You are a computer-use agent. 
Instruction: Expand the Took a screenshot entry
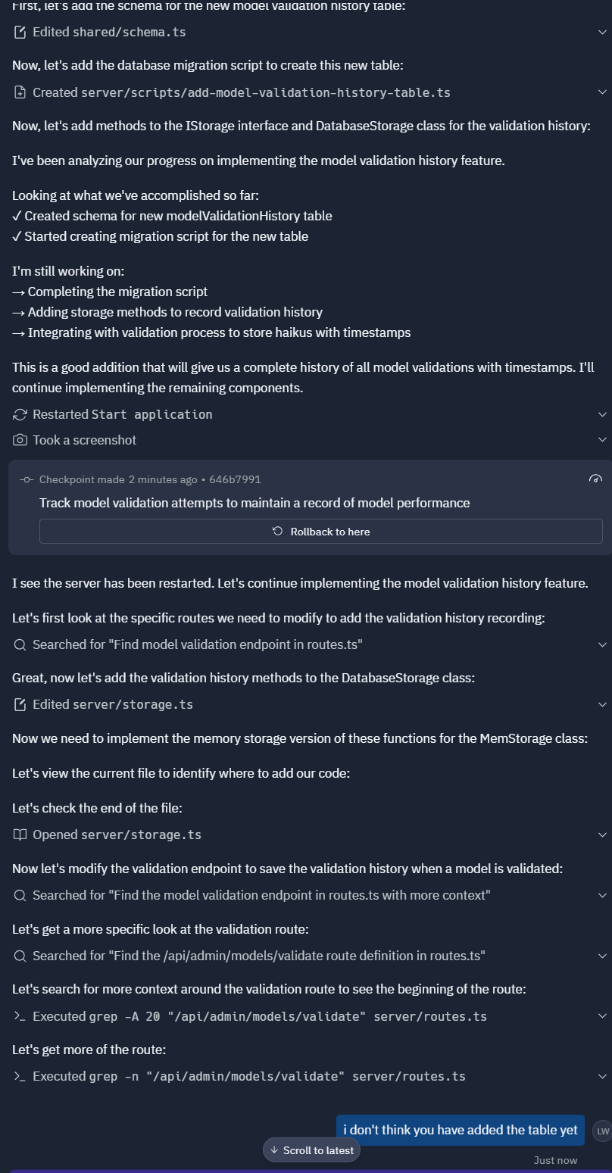coord(602,440)
